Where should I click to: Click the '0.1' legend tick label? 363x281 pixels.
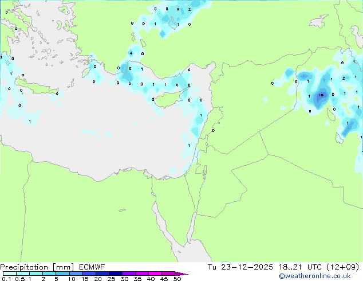(x=6, y=279)
